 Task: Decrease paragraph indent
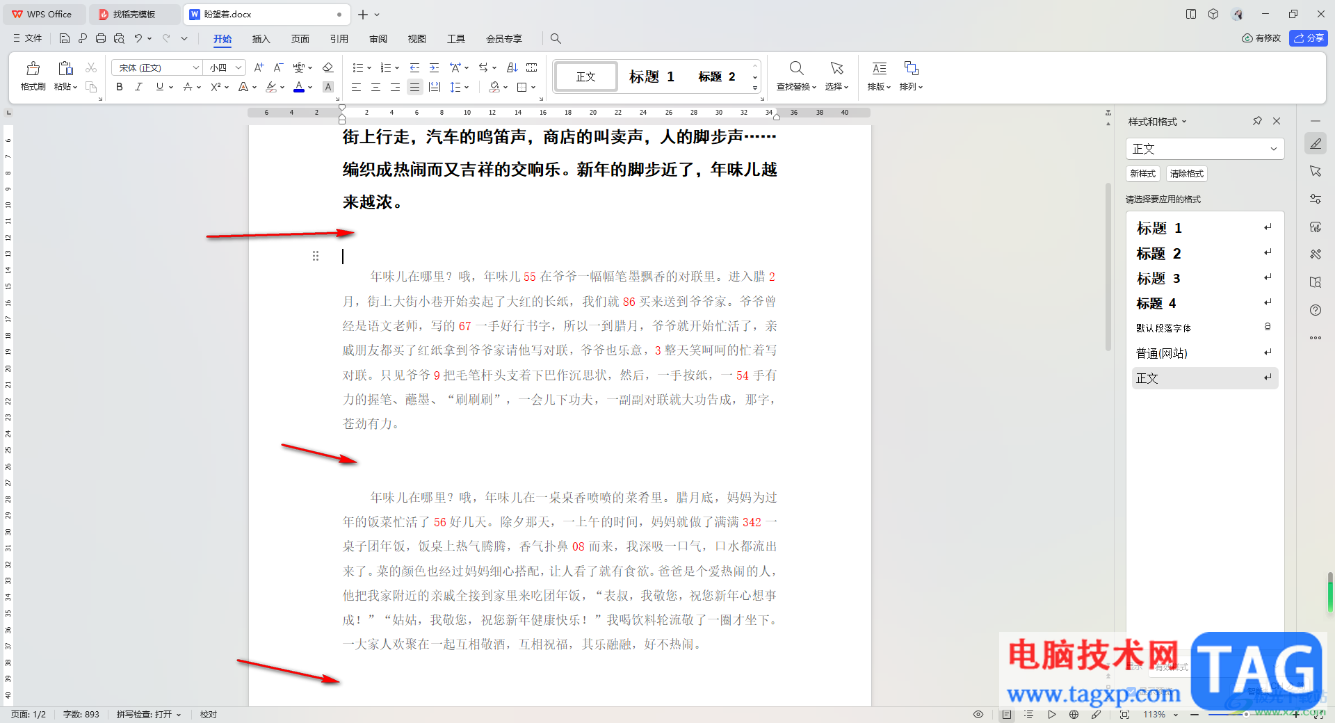coord(414,67)
